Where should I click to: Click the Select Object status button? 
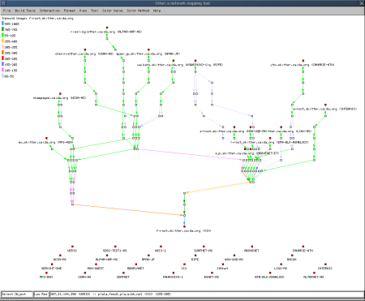[x=16, y=294]
